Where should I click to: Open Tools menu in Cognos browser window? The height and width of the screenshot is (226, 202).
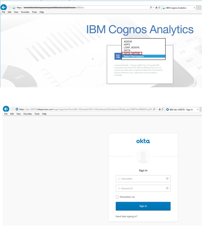coord(35,12)
